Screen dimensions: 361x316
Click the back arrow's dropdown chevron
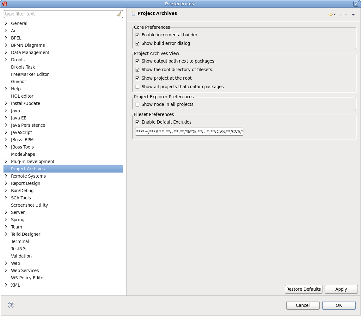334,14
